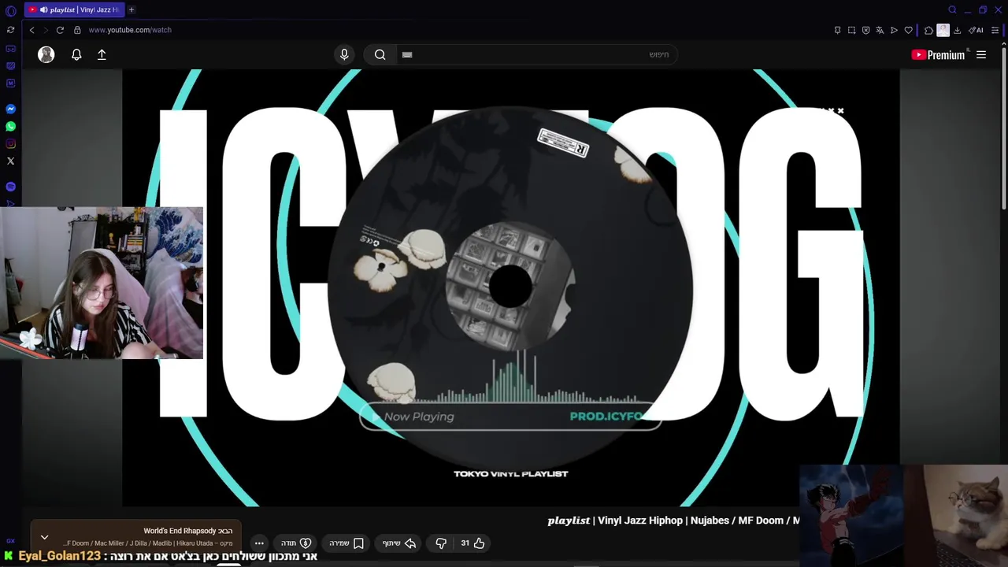Viewport: 1008px width, 567px height.
Task: Open the Opera menu logo
Action: pyautogui.click(x=10, y=10)
